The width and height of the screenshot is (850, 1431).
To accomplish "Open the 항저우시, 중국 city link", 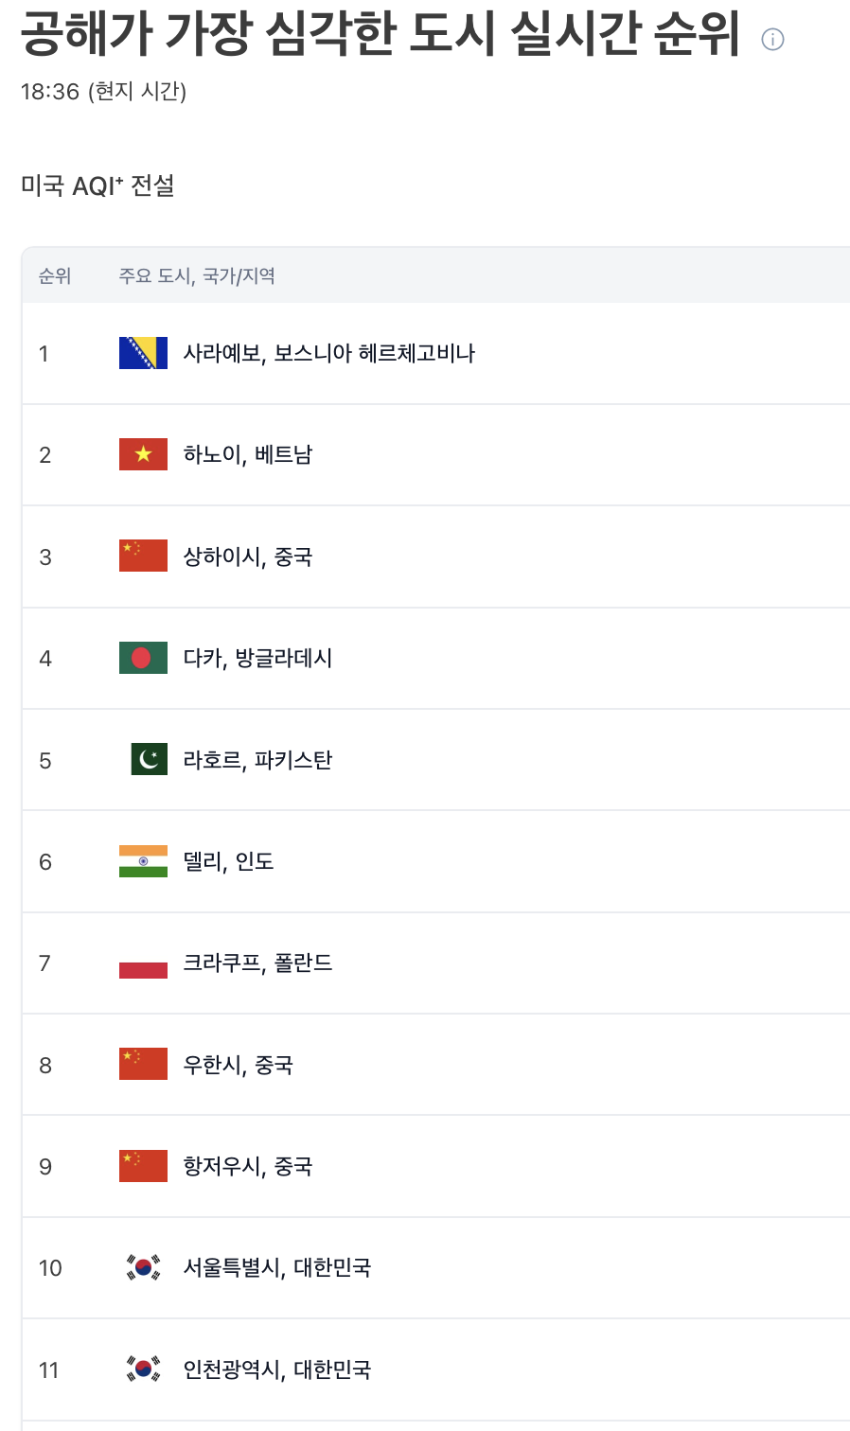I will pyautogui.click(x=247, y=1166).
